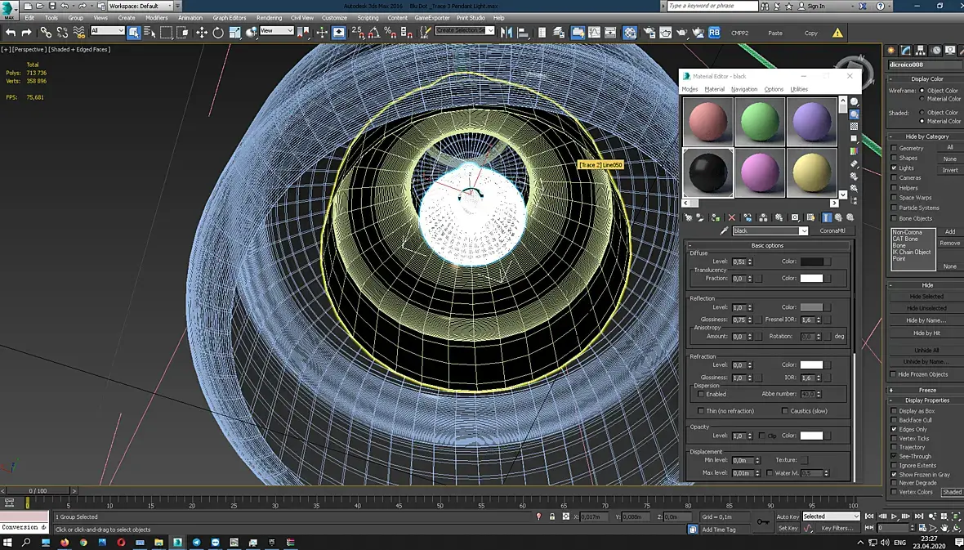The width and height of the screenshot is (964, 550).
Task: Click the Unhide All button
Action: point(926,350)
